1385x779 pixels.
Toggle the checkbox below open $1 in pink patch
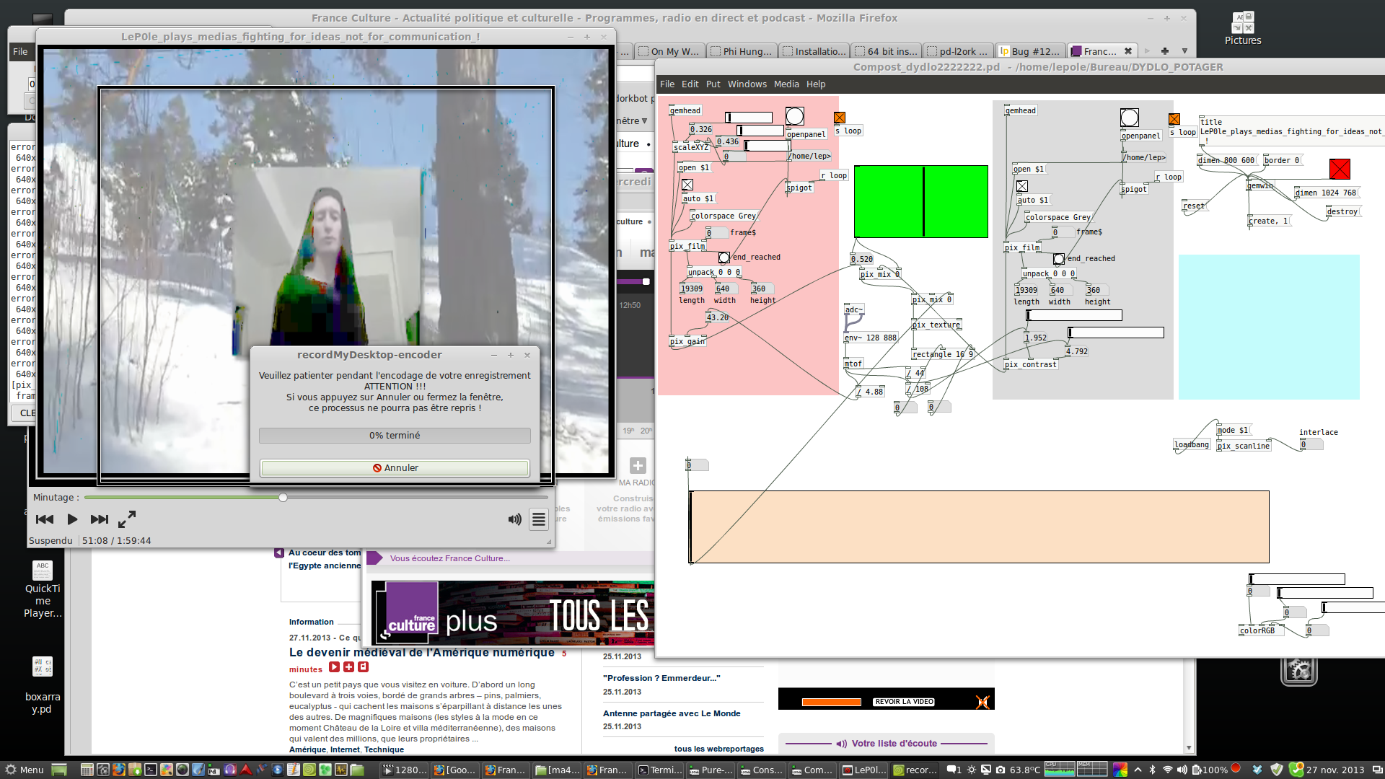point(687,185)
